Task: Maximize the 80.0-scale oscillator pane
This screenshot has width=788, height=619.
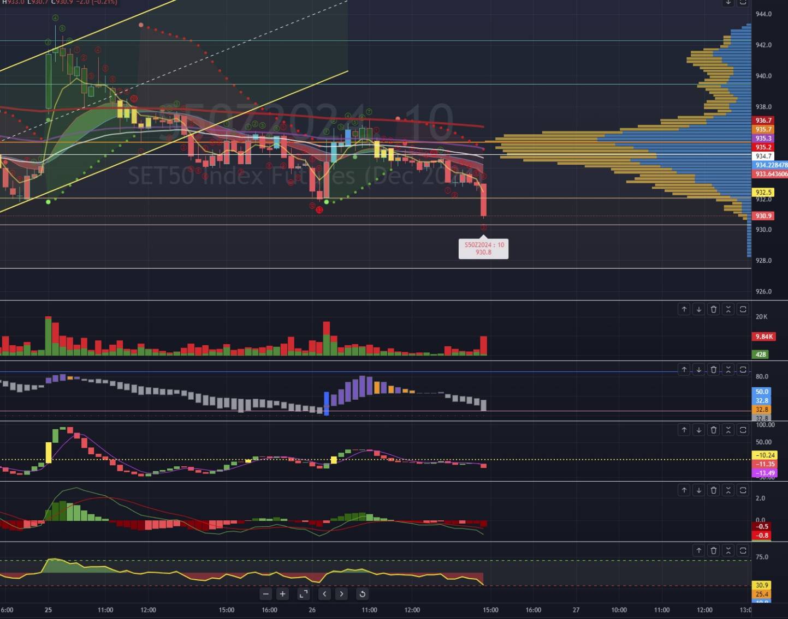Action: point(743,370)
